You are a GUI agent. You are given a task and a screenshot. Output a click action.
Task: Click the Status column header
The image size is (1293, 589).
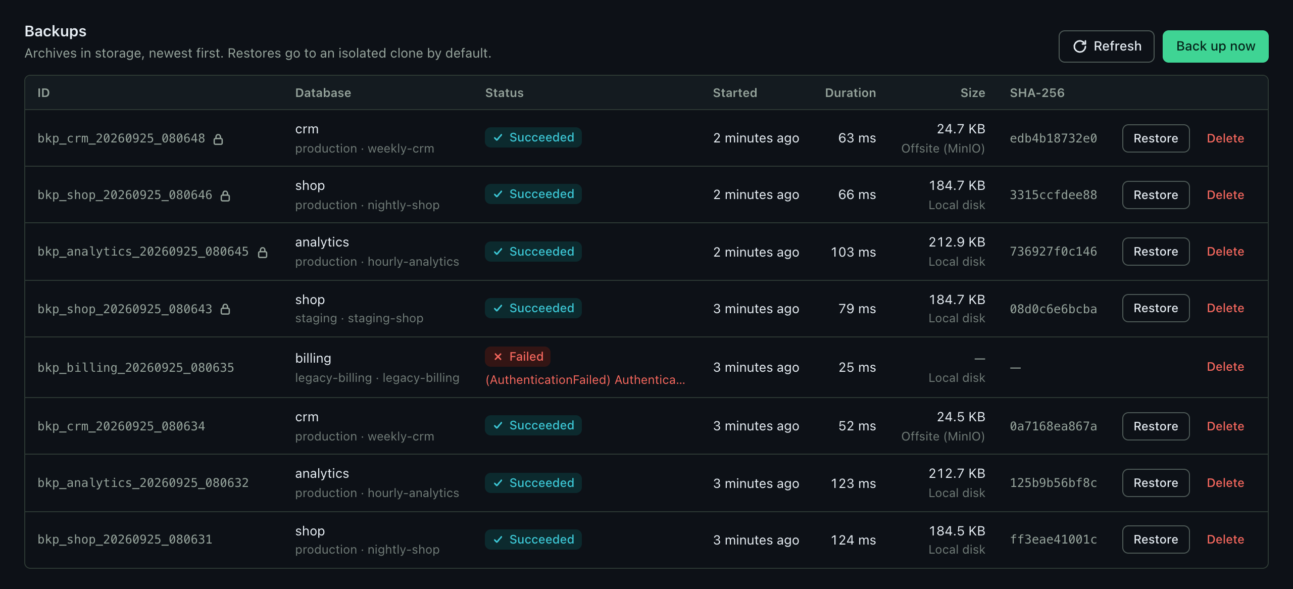pos(504,93)
